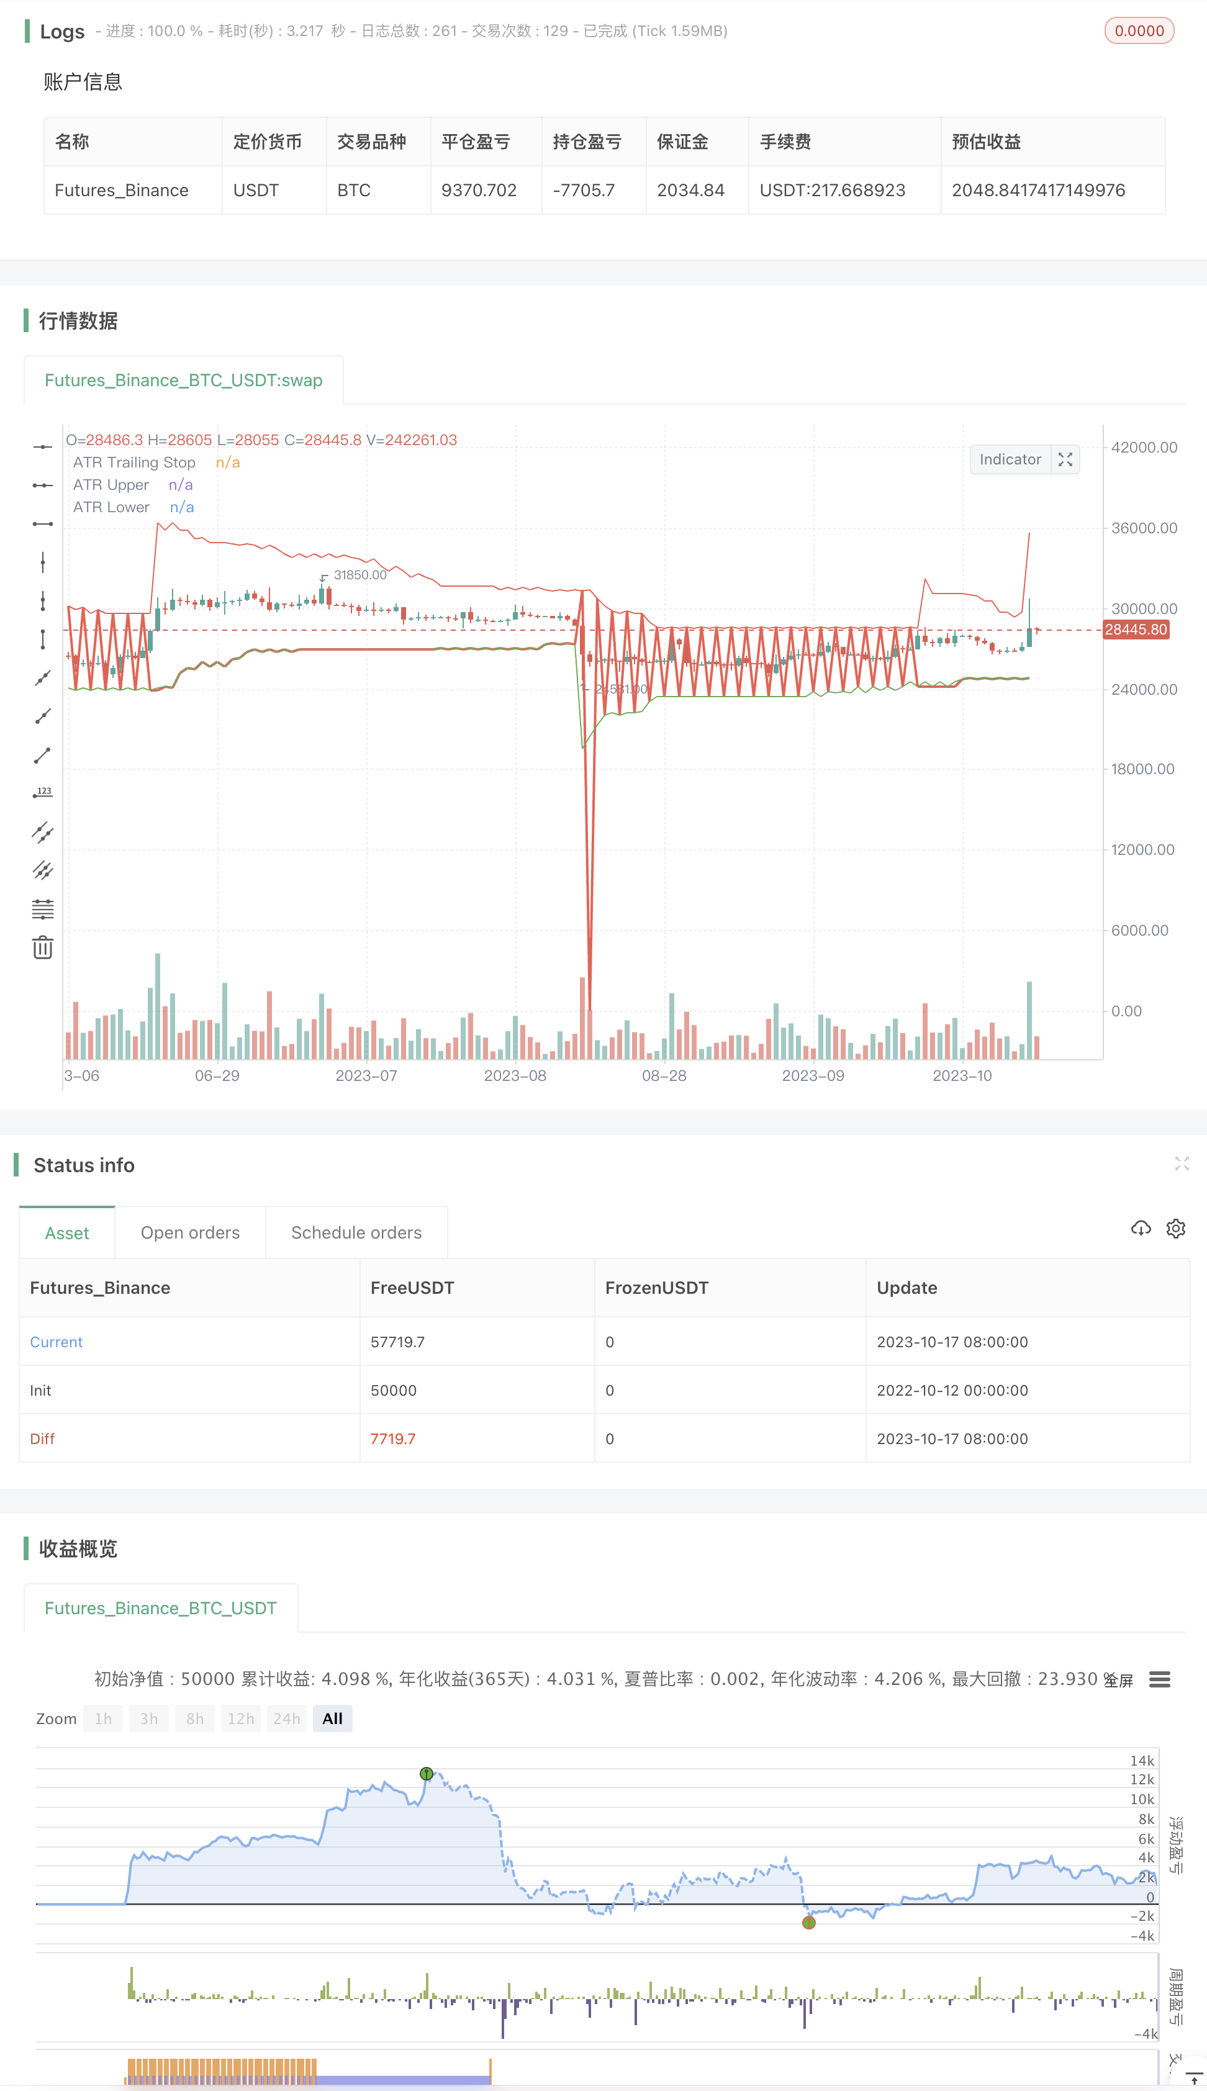Viewport: 1207px width, 2091px height.
Task: Select the horizontal straight line drawing tool
Action: 42,447
